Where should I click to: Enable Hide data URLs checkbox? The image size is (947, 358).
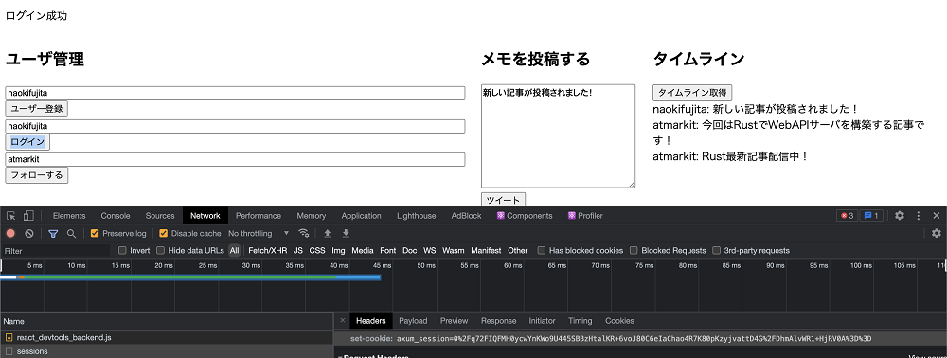(161, 251)
